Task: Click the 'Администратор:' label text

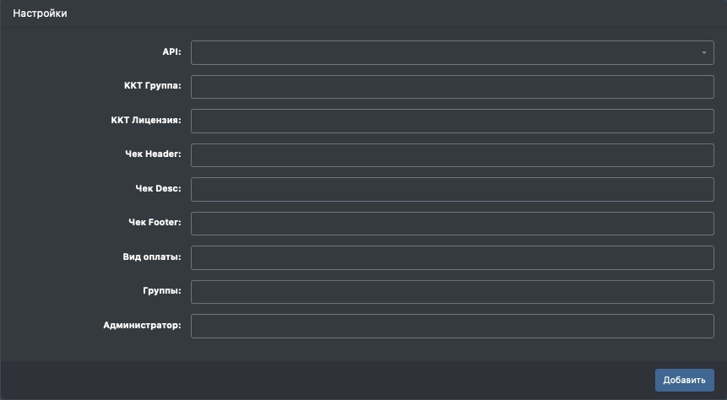Action: pyautogui.click(x=142, y=326)
